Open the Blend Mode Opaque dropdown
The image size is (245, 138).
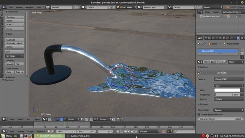229,110
